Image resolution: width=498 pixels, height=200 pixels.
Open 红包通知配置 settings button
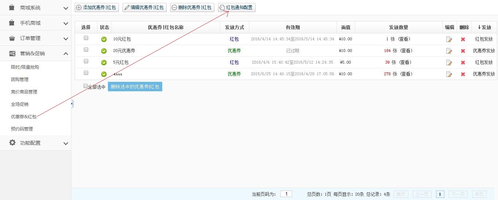(x=237, y=7)
